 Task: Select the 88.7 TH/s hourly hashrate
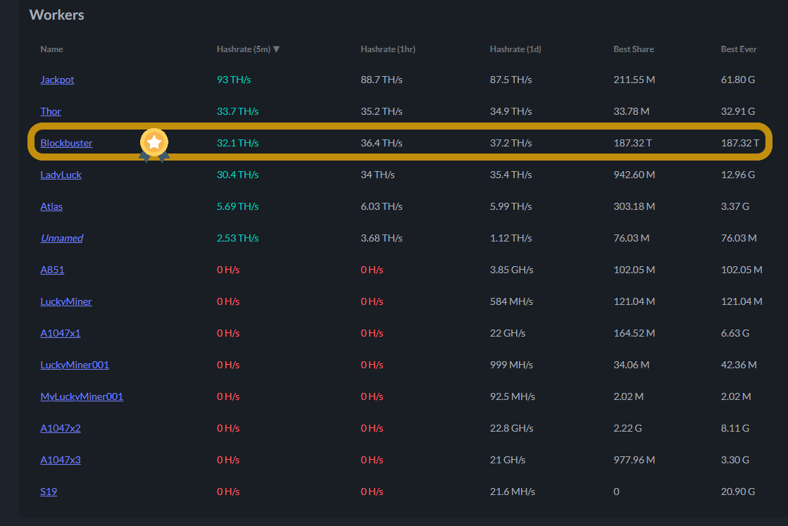pyautogui.click(x=382, y=80)
